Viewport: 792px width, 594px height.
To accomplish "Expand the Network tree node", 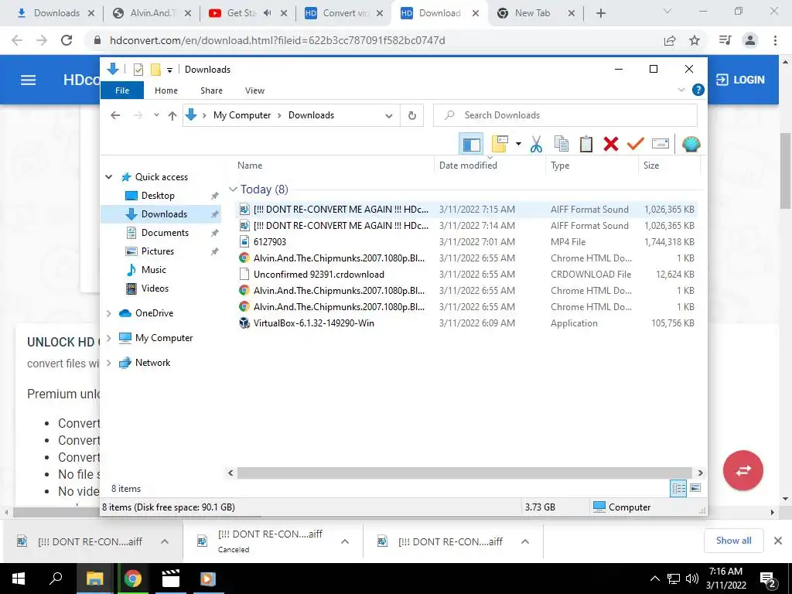I will pos(108,363).
